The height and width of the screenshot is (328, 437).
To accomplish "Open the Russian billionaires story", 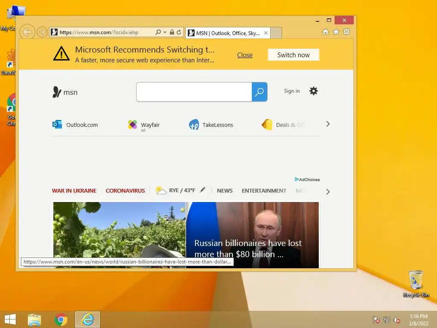I will pos(253,235).
